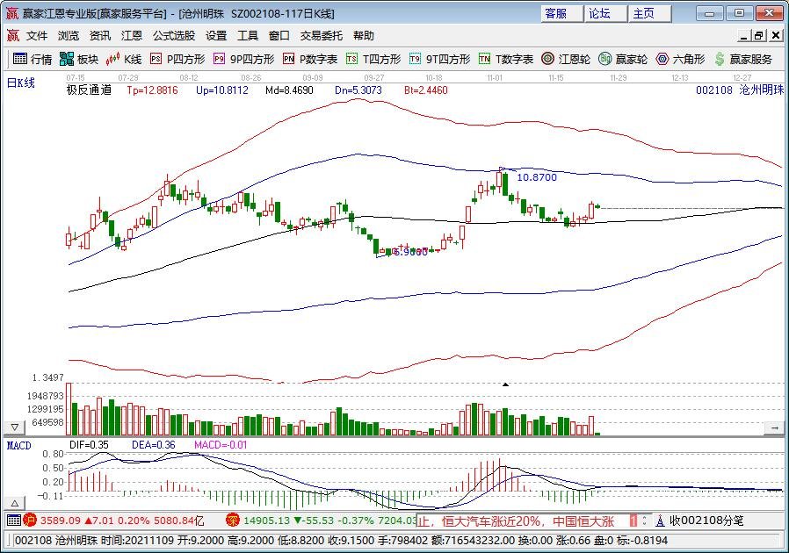Click the right arrow button in the volume panel

[x=774, y=427]
